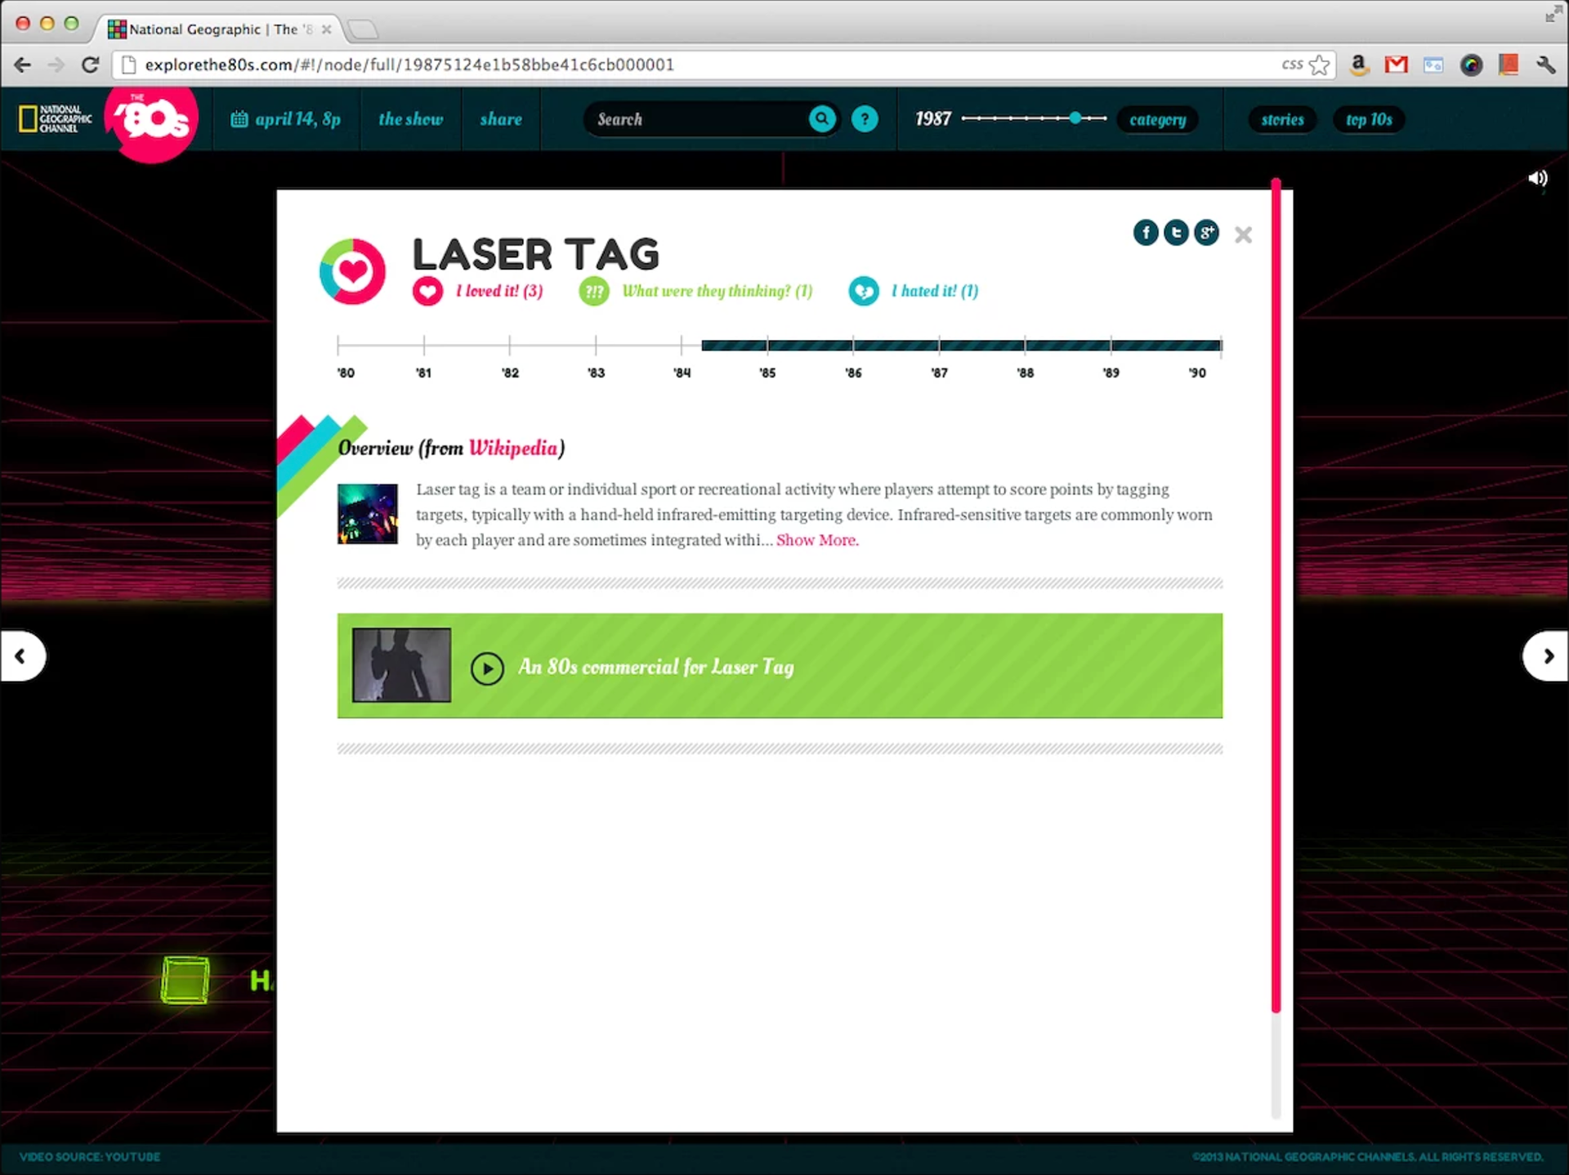
Task: Click the dark timeline range bar
Action: (x=961, y=346)
